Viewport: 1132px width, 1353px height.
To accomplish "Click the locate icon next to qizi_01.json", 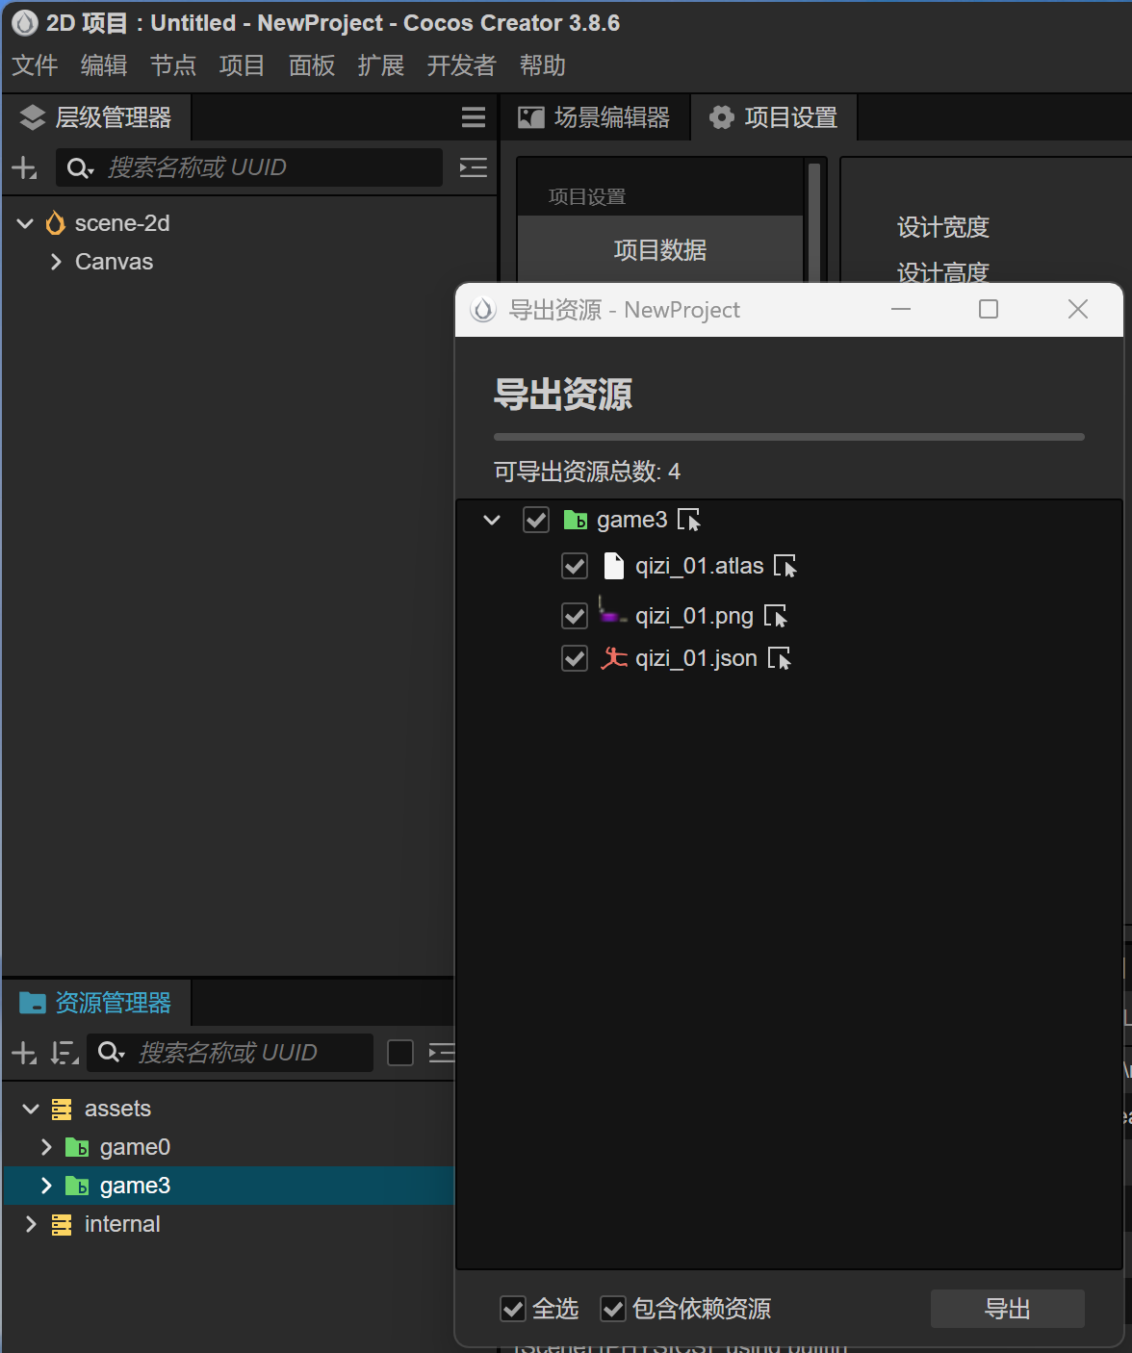I will (x=780, y=658).
